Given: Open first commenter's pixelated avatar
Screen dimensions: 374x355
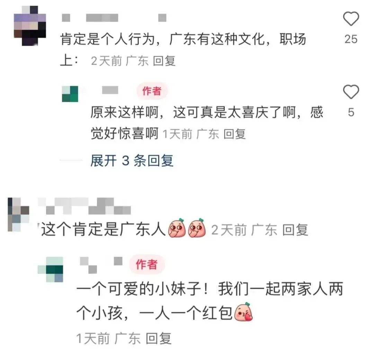Looking at the screenshot, I should pos(30,26).
